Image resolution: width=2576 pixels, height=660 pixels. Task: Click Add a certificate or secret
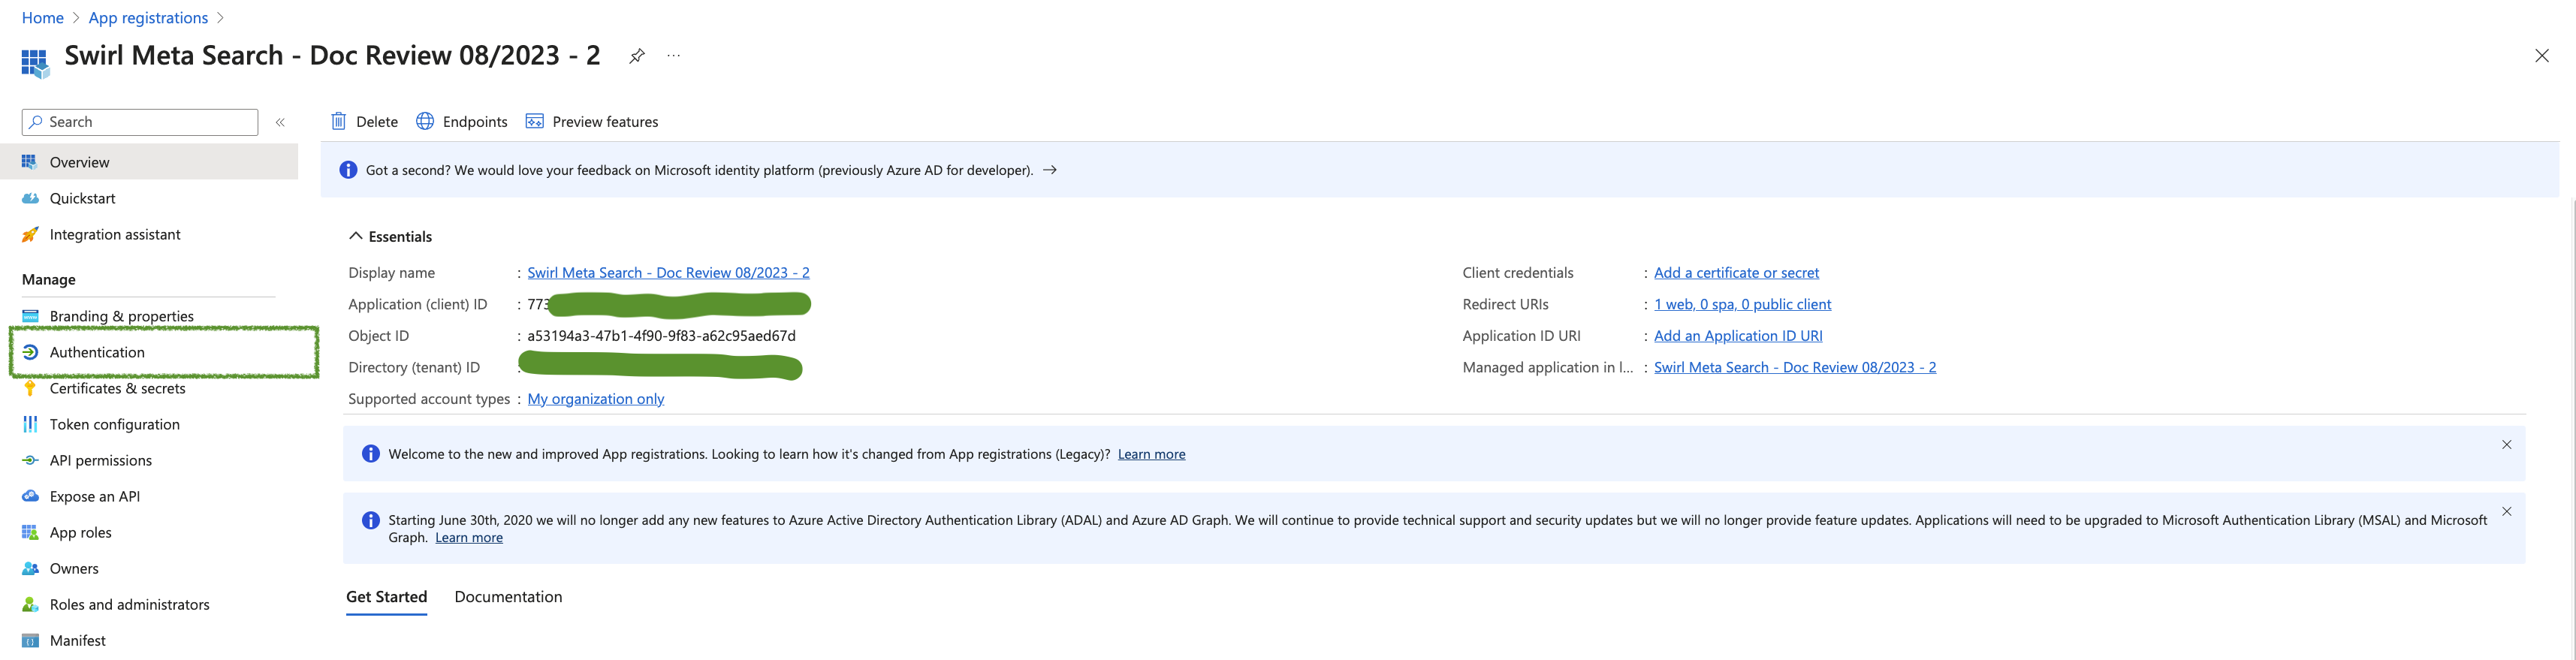[x=1736, y=272]
